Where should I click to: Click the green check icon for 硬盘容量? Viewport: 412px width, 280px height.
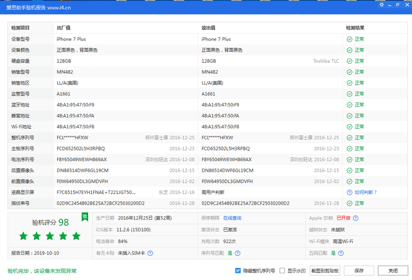(349, 61)
